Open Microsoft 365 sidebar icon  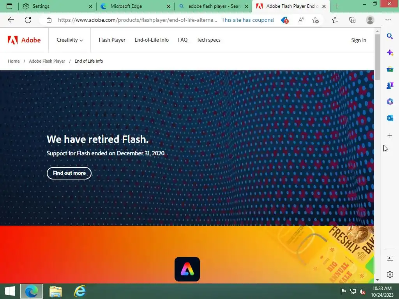coord(390,102)
